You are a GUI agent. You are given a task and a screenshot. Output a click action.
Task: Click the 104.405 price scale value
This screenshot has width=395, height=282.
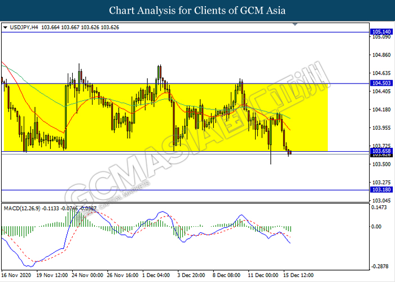coord(381,91)
